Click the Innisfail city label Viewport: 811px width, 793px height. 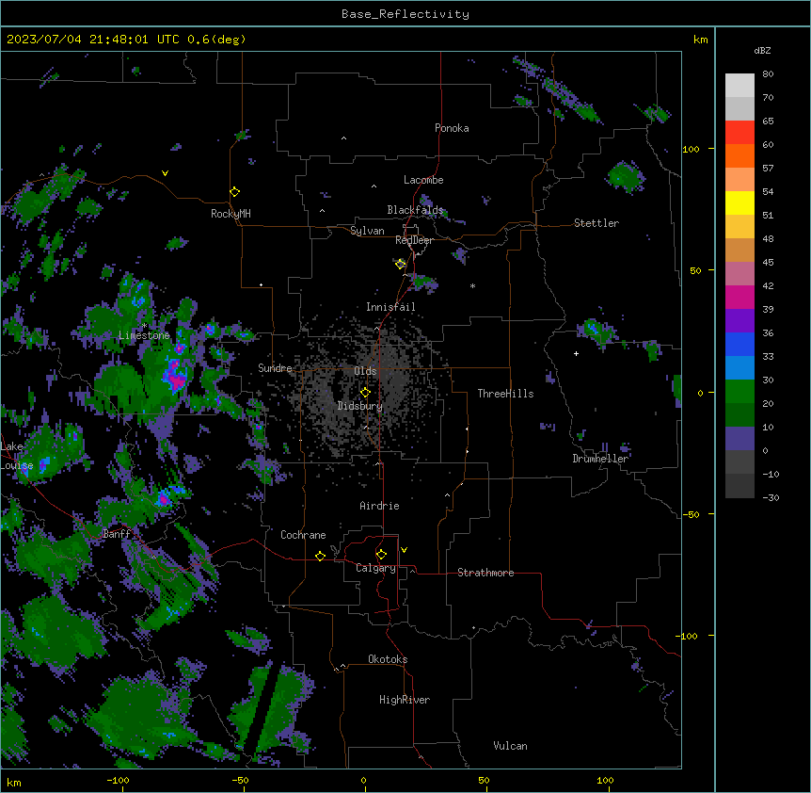(x=390, y=307)
